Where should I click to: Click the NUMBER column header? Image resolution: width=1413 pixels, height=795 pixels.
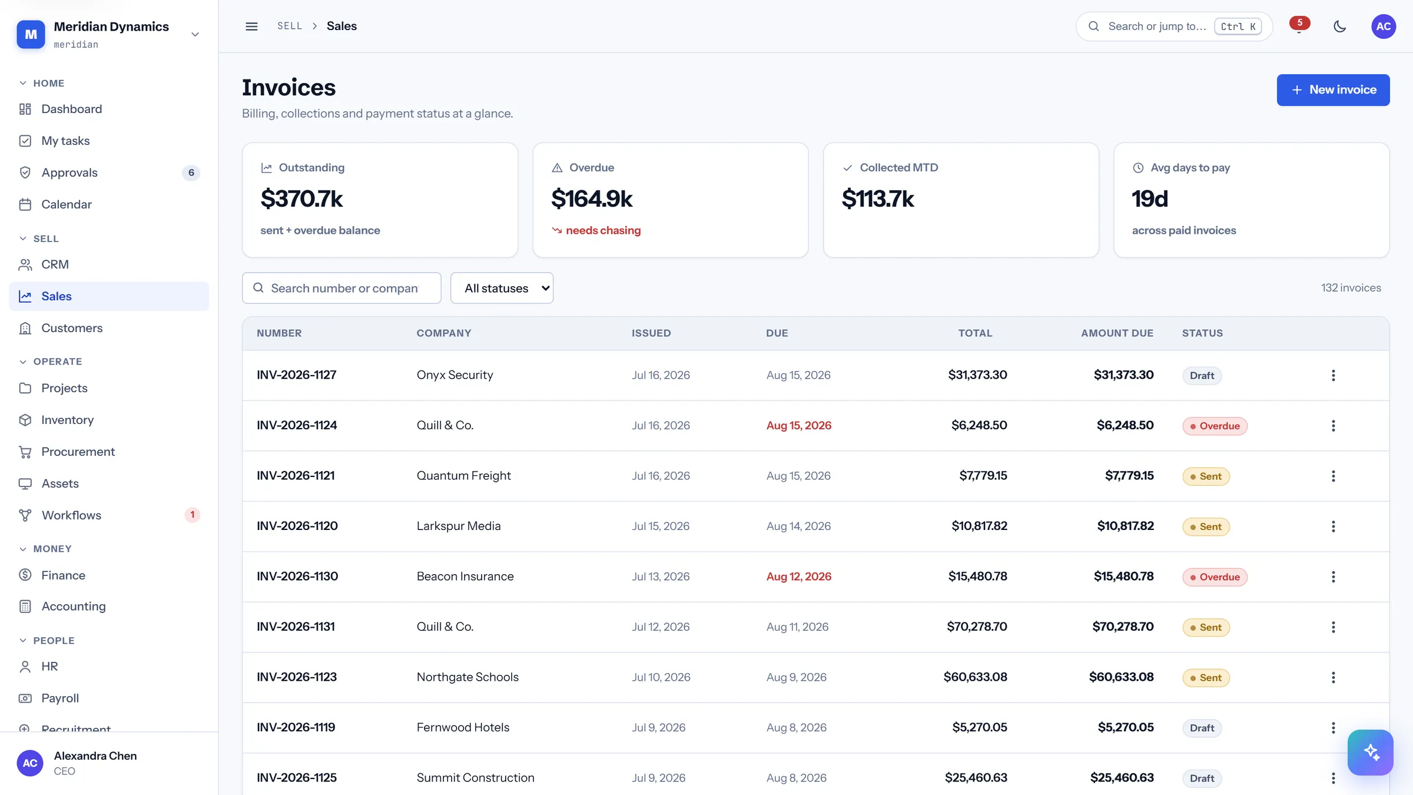279,333
